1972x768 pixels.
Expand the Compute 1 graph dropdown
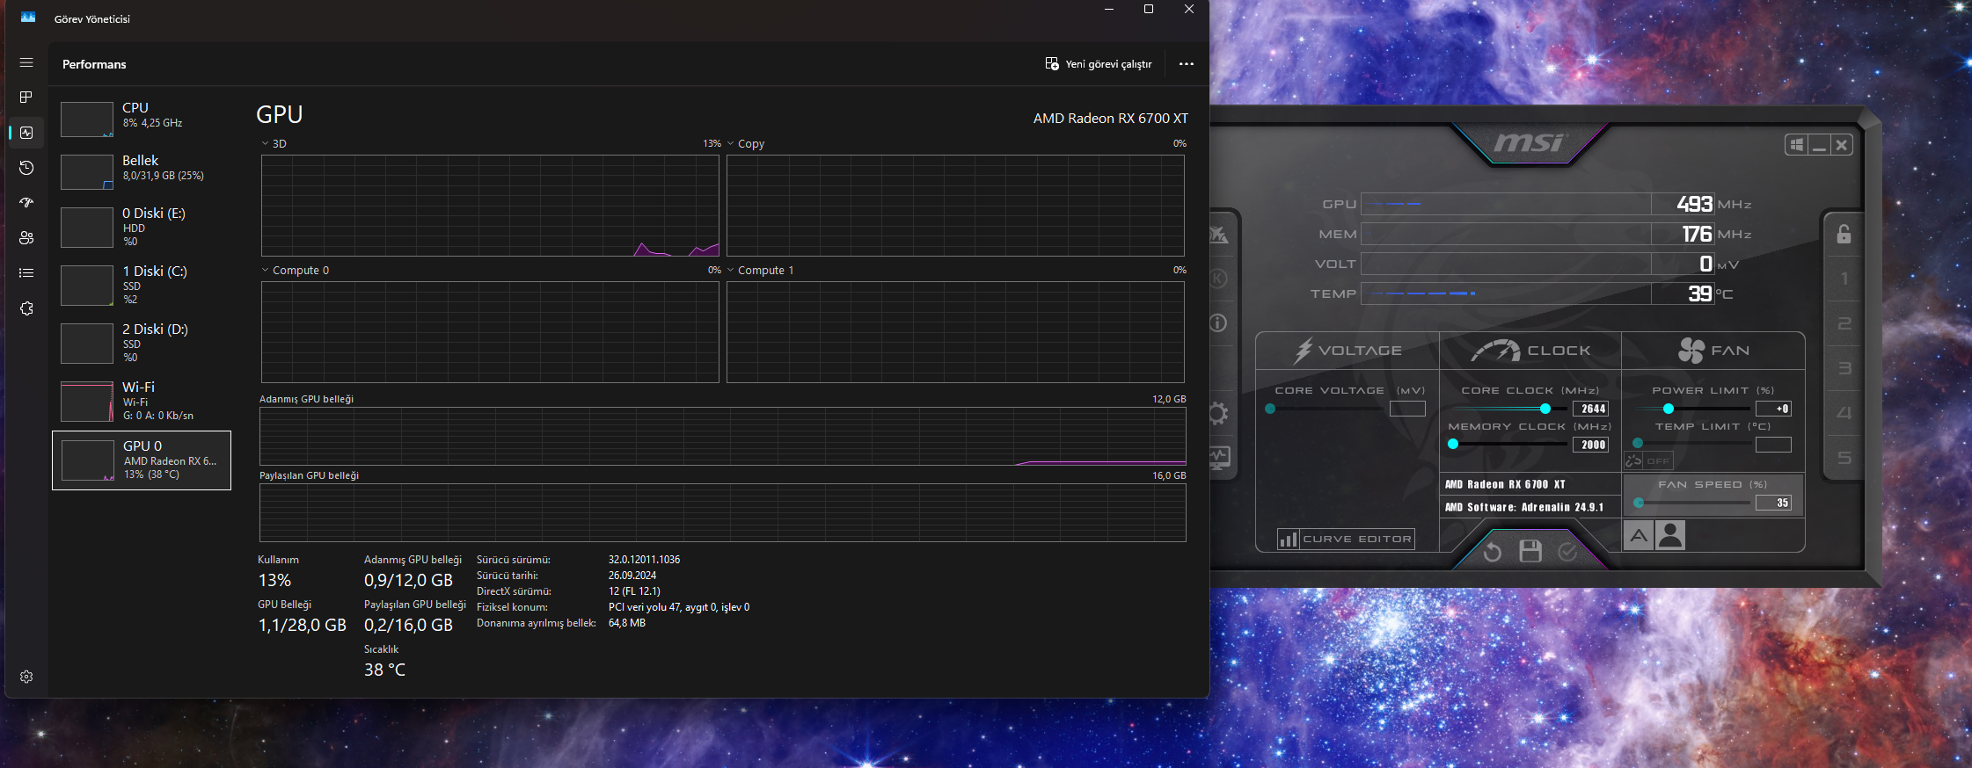click(x=730, y=270)
